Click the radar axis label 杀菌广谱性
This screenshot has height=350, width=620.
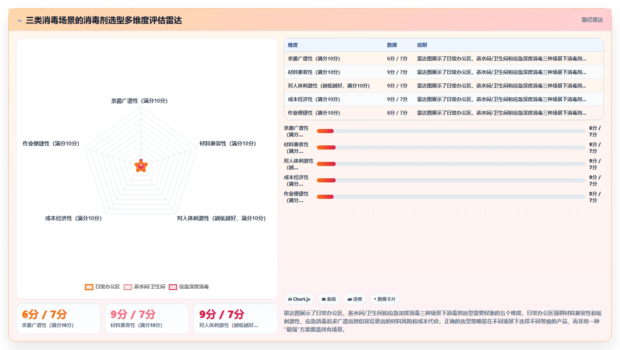139,101
